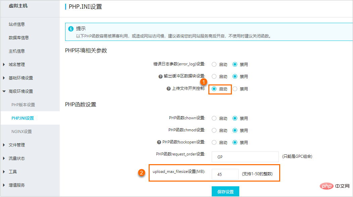Click the info icon in the 提示 banner
The image size is (353, 197).
[x=70, y=29]
